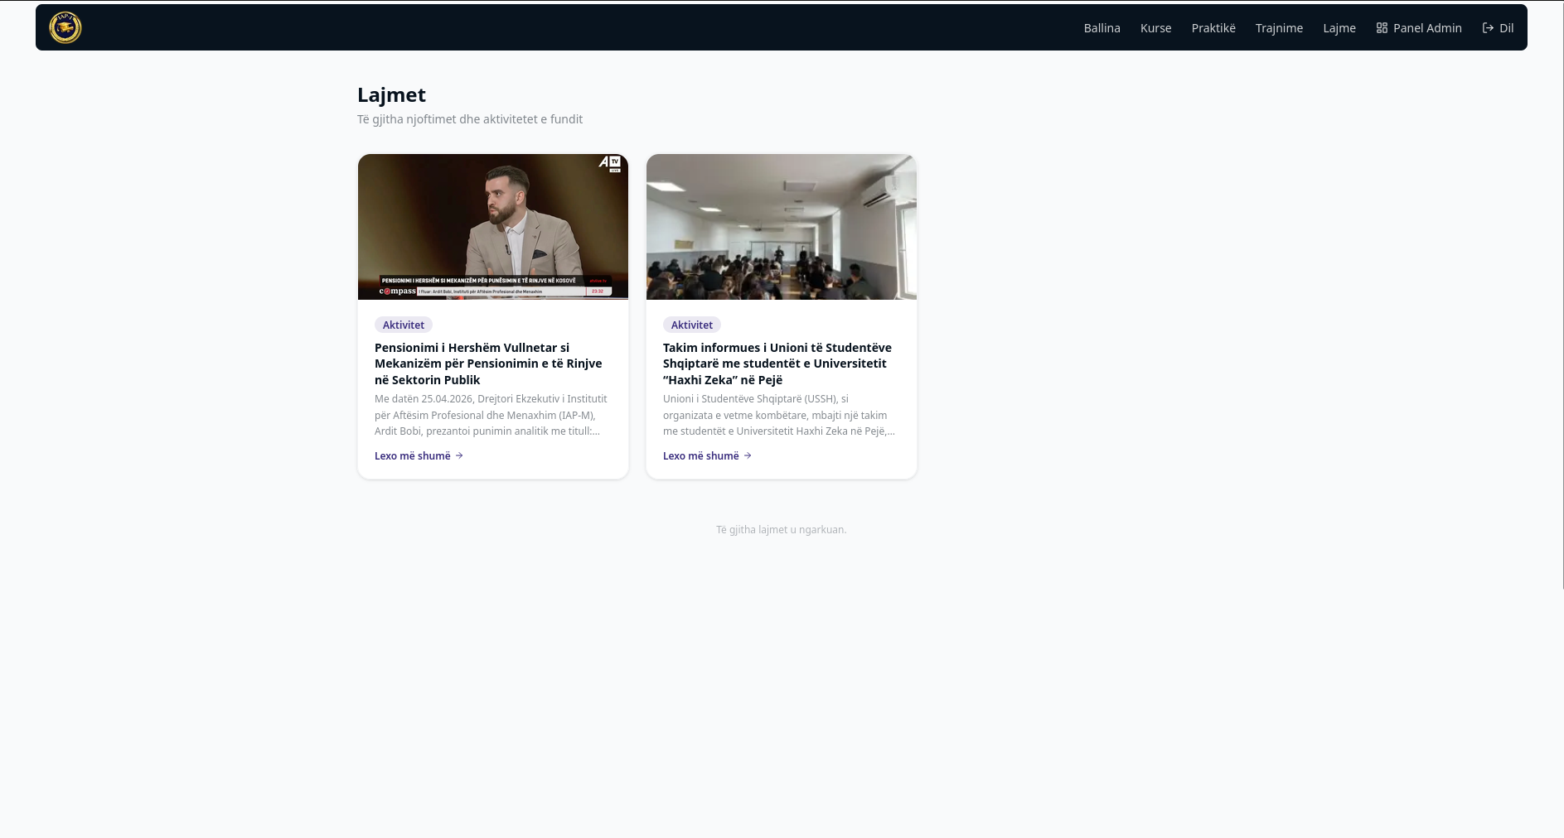Viewport: 1564px width, 838px height.
Task: Go to the Praktikë page
Action: click(x=1213, y=28)
